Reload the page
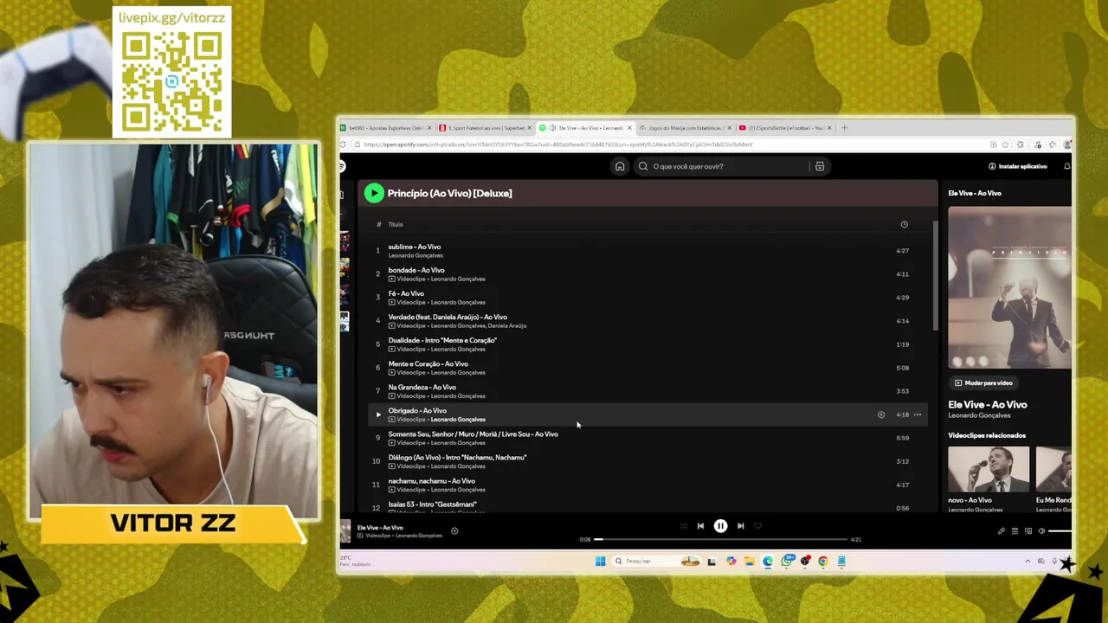The height and width of the screenshot is (623, 1108). click(344, 145)
